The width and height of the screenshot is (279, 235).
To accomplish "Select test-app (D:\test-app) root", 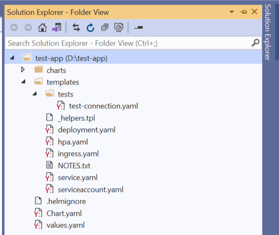I will (71, 59).
